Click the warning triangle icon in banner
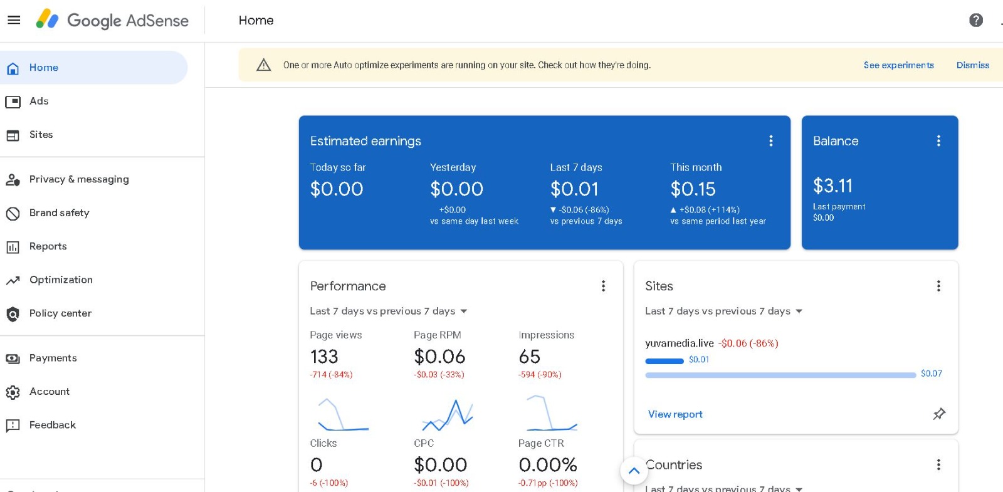 click(x=264, y=65)
